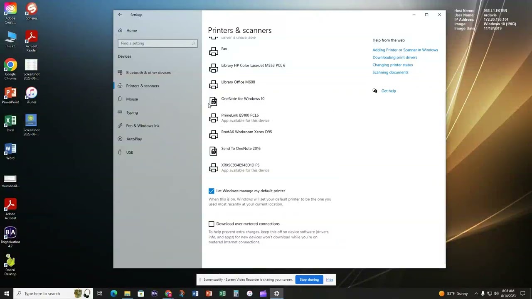Open File Explorer from the taskbar
532x299 pixels.
pyautogui.click(x=127, y=294)
